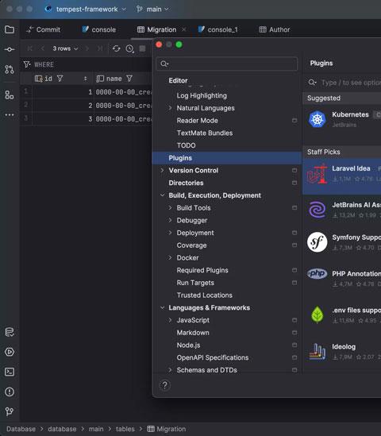Open the 3 rows page size dropdown

(65, 48)
